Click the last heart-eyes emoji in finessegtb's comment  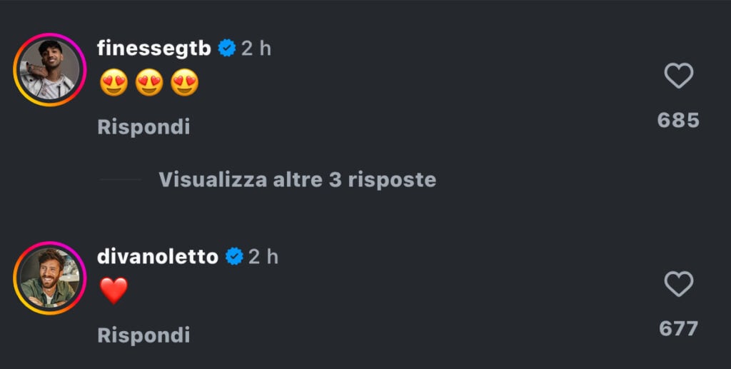point(185,84)
